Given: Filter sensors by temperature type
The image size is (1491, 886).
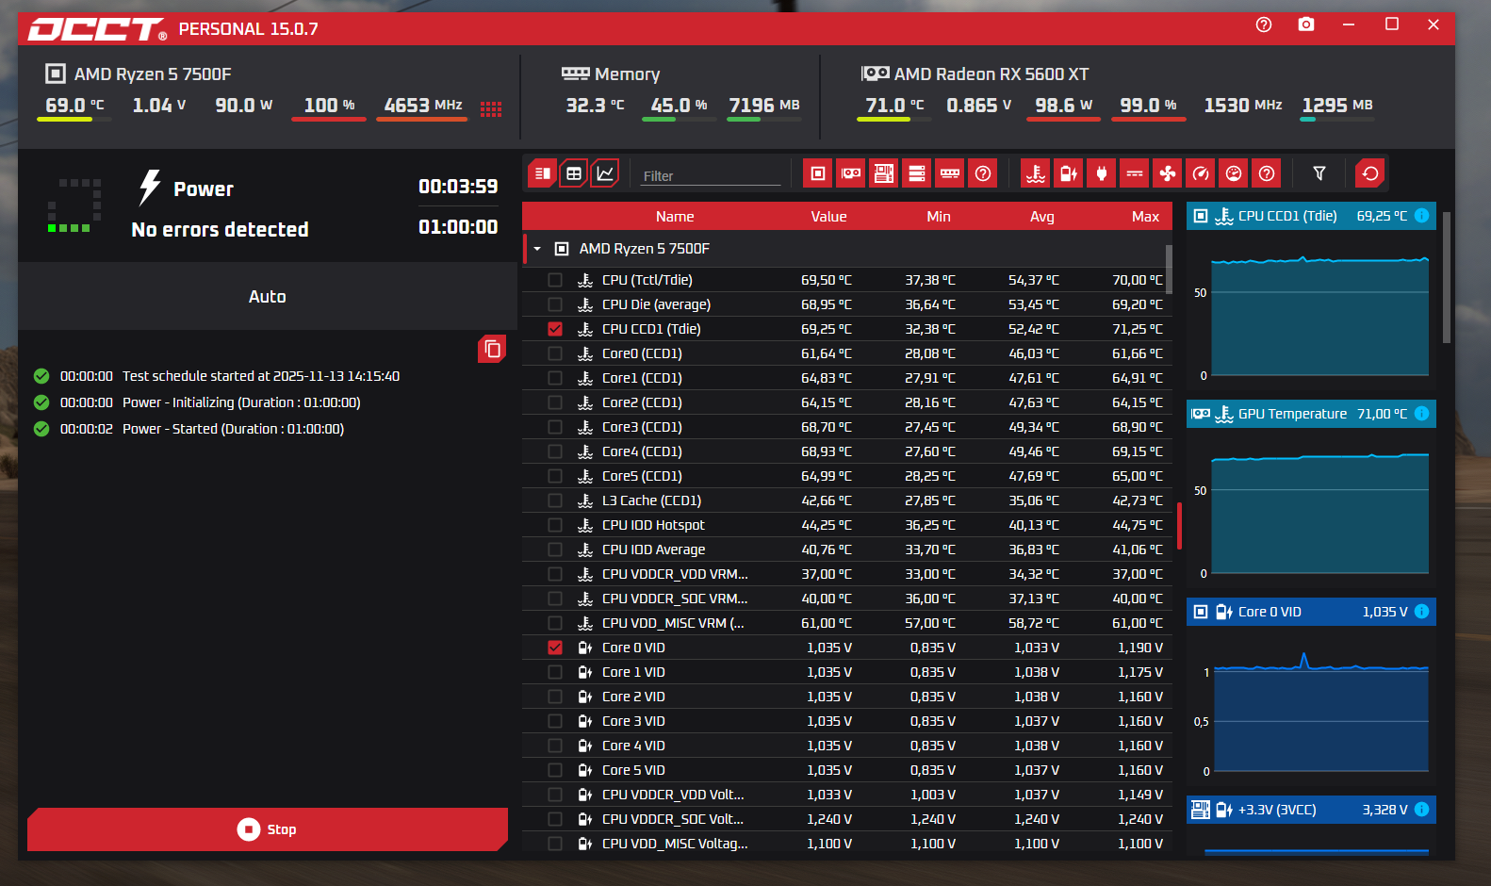Looking at the screenshot, I should point(1036,173).
